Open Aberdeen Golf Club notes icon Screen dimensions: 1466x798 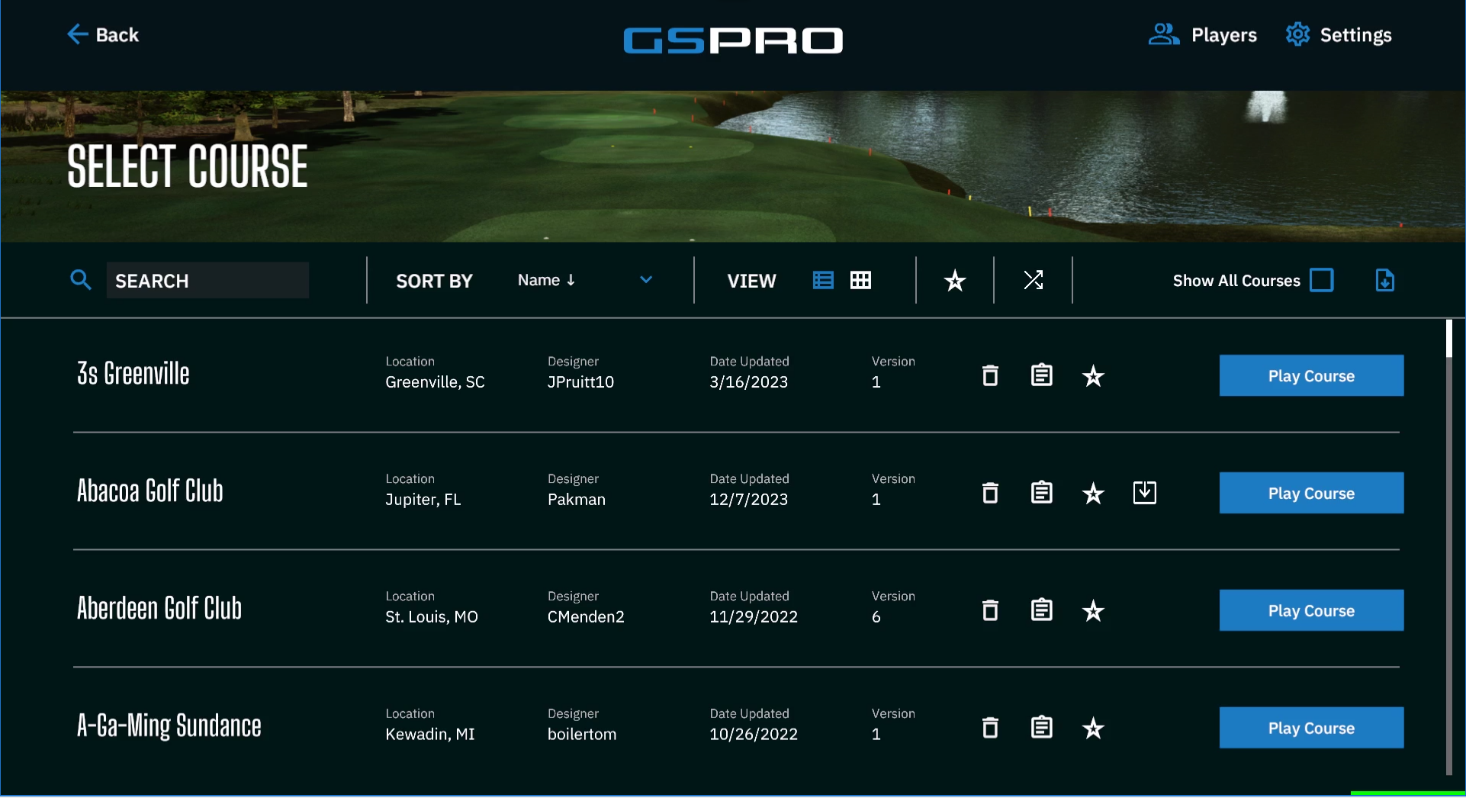pyautogui.click(x=1042, y=610)
